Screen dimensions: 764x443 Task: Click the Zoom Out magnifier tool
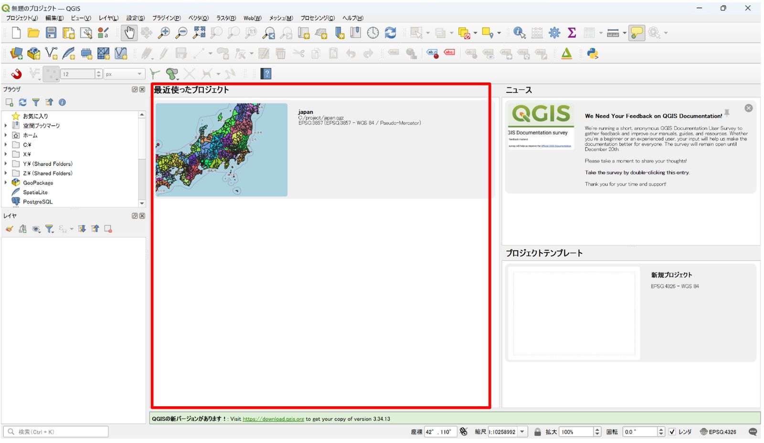[181, 32]
